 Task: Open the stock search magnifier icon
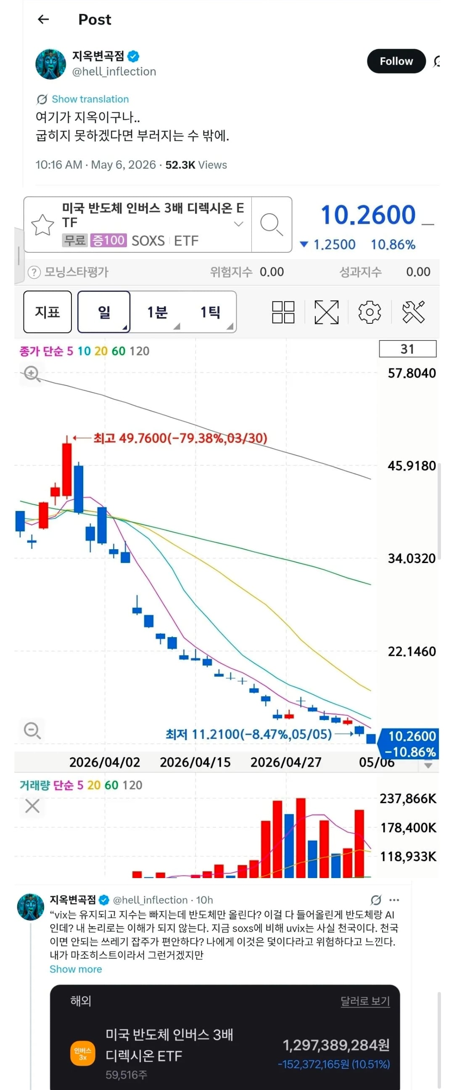pyautogui.click(x=271, y=224)
